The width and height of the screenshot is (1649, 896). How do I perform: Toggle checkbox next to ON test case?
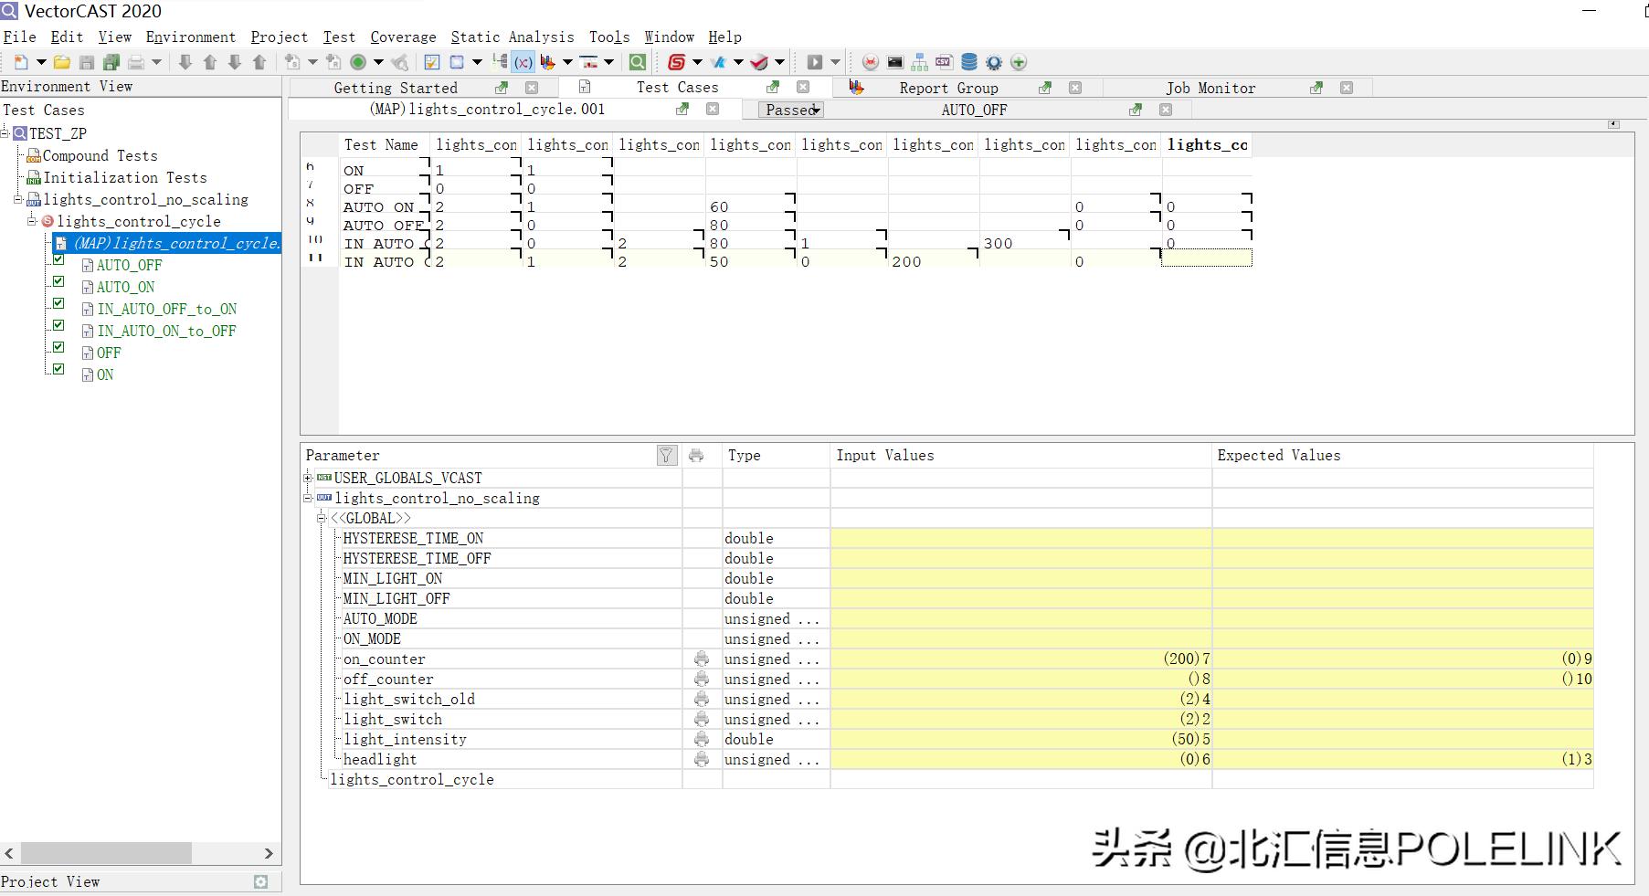click(58, 369)
